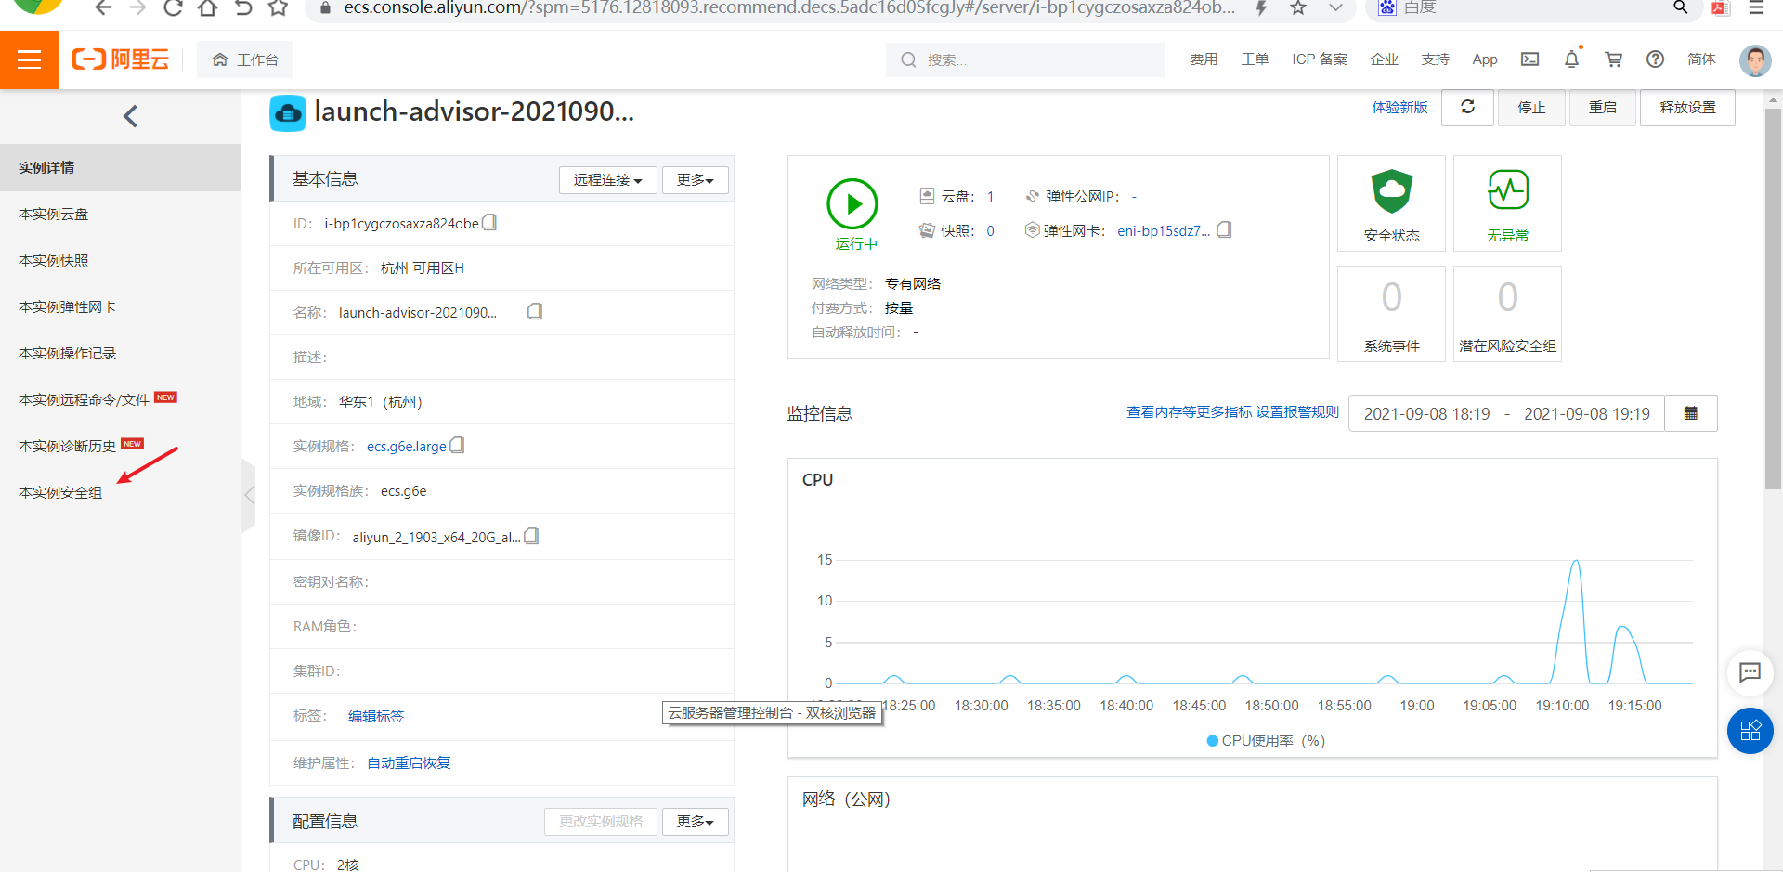
Task: Copy the instance ID i-bp1cygczosaxza824obe
Action: [489, 223]
